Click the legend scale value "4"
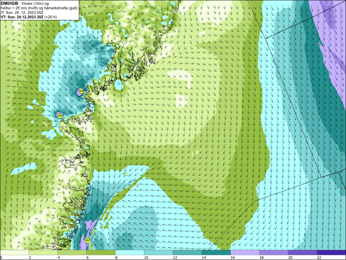Screen dimensions: 346x260 59,258
